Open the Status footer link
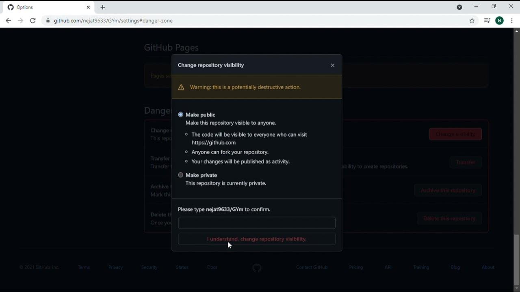 click(x=182, y=267)
